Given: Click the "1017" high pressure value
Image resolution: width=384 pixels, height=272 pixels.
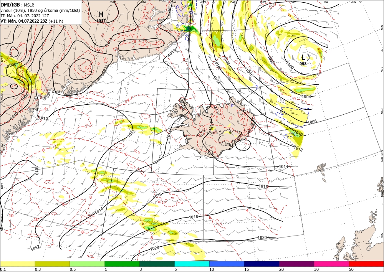Looking at the screenshot, I should click(101, 21).
